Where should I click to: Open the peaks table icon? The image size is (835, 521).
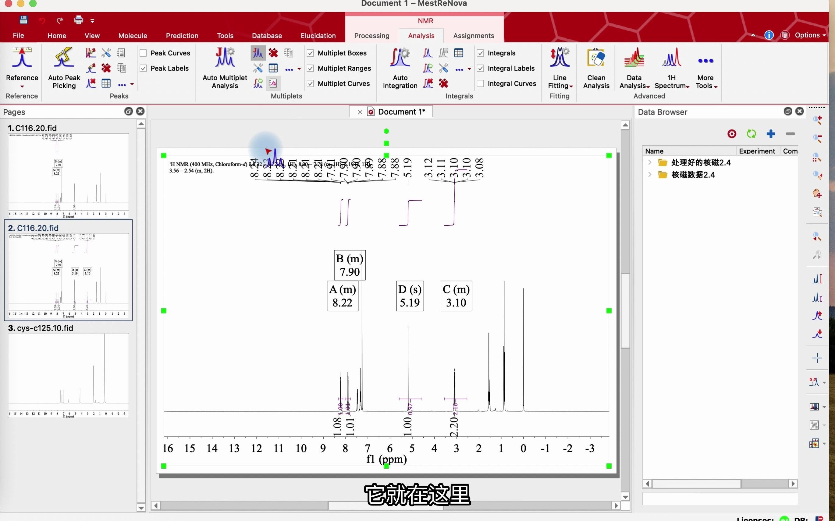pyautogui.click(x=106, y=83)
